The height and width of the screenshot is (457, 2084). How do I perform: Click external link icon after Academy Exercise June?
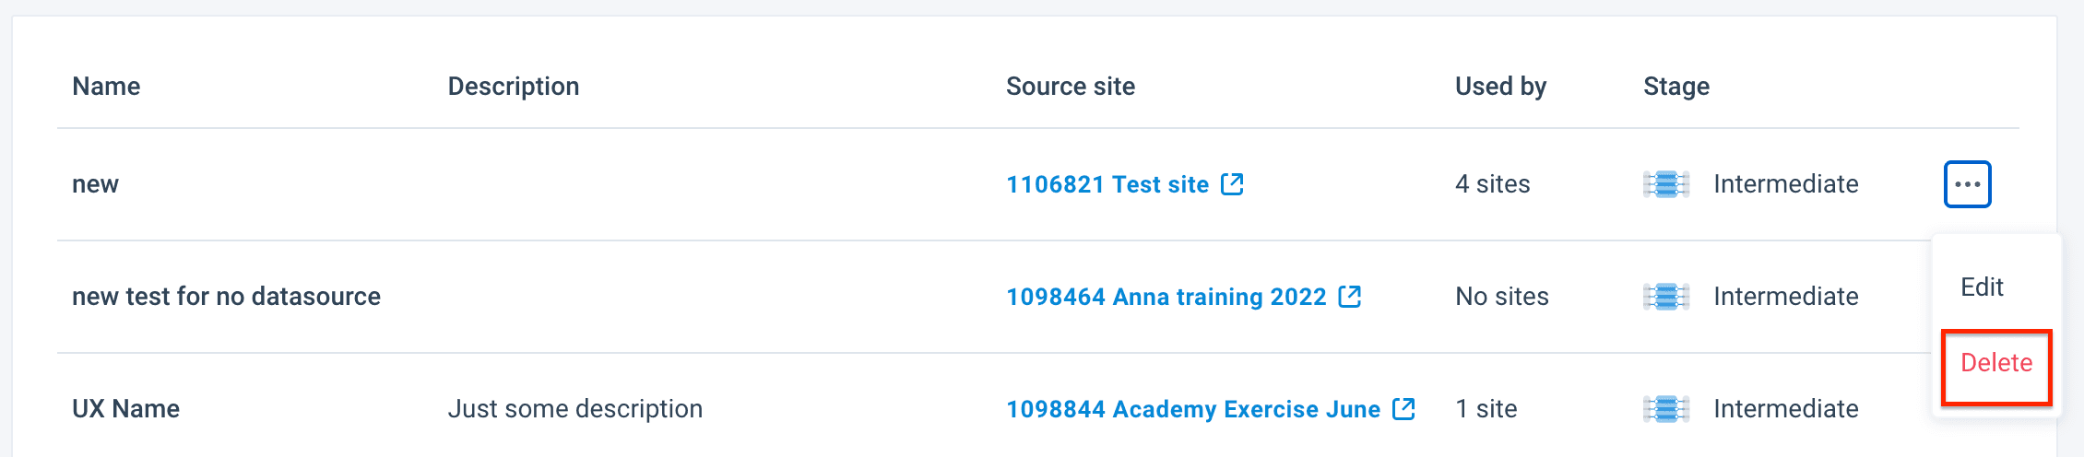(x=1403, y=409)
